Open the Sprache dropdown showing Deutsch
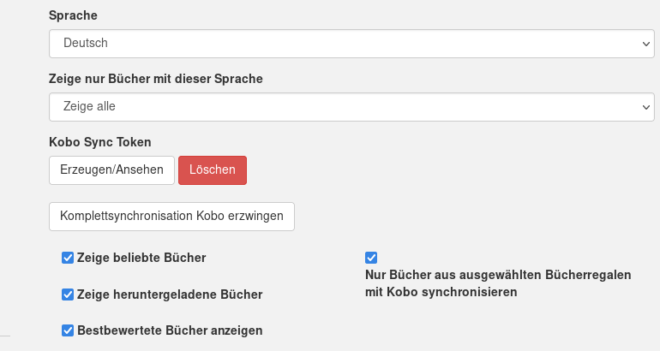The image size is (660, 351). tap(351, 44)
